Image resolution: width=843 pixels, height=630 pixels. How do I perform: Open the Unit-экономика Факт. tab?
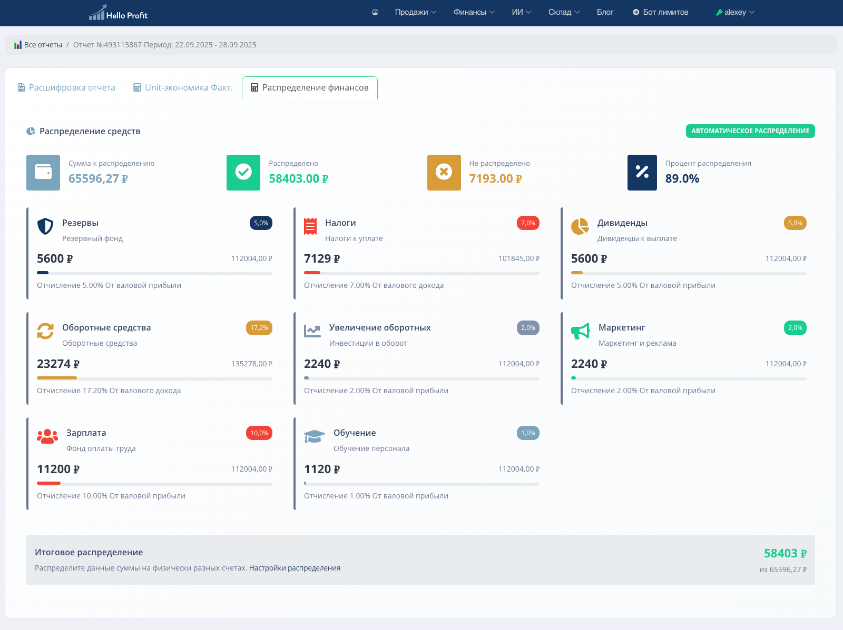click(183, 87)
